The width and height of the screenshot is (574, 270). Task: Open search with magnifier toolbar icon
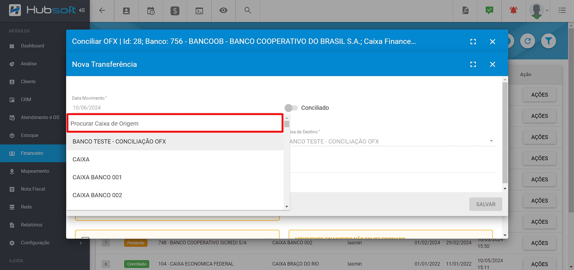248,10
